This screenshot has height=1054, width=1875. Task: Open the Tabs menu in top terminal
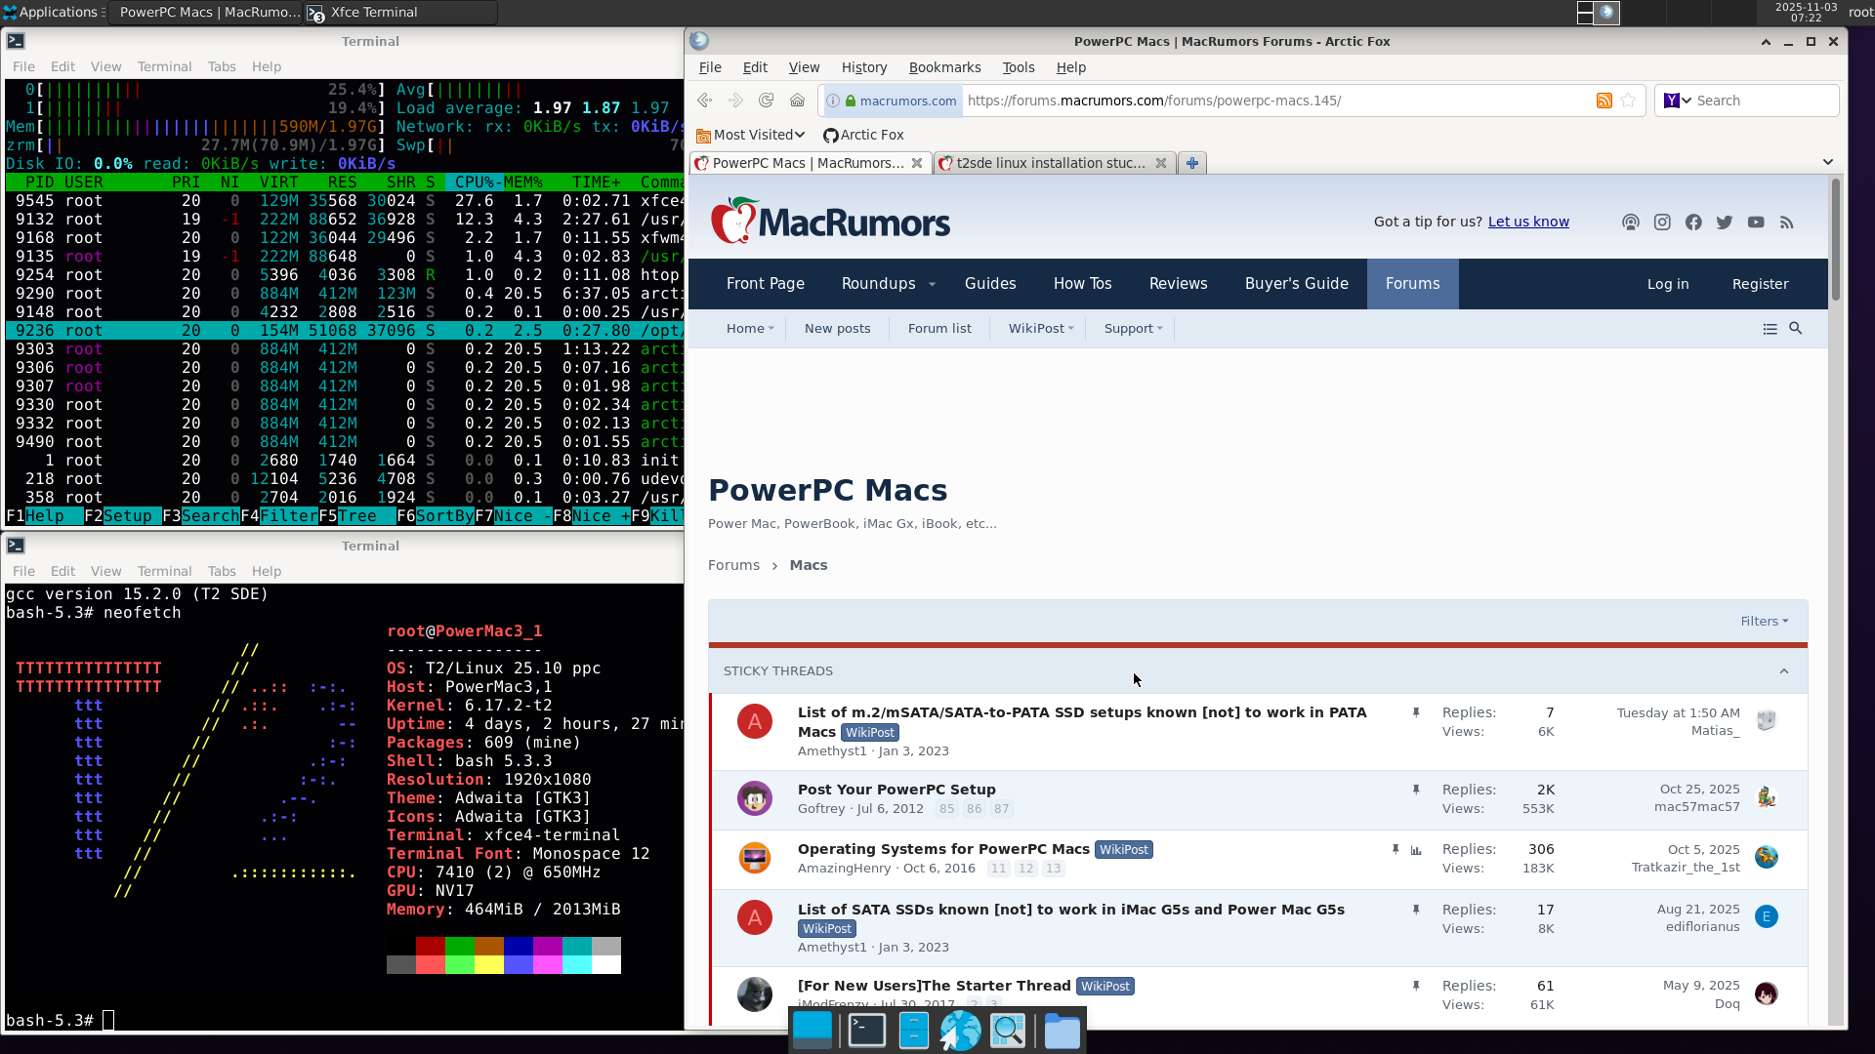coord(222,66)
